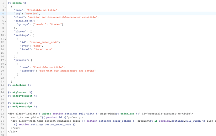
Task: Click line number 1 in the gutter
Action: point(3,3)
